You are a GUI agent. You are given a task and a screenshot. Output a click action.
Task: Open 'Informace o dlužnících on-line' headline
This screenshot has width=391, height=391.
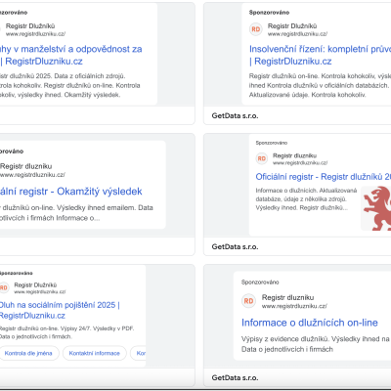tap(310, 323)
